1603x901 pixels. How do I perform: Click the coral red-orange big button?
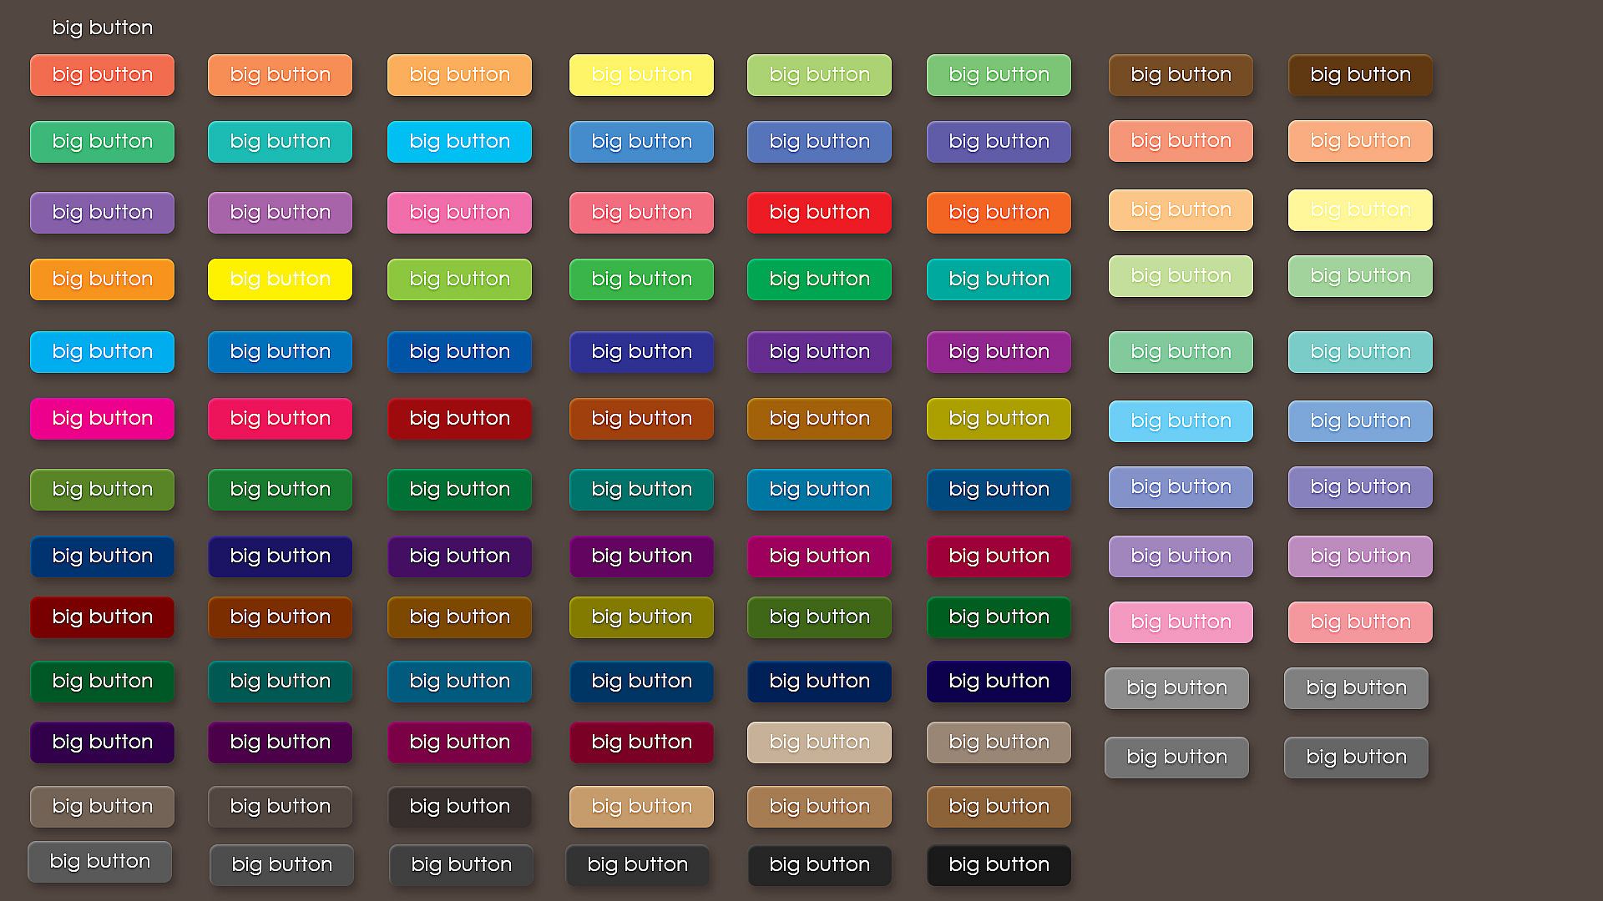click(x=102, y=74)
